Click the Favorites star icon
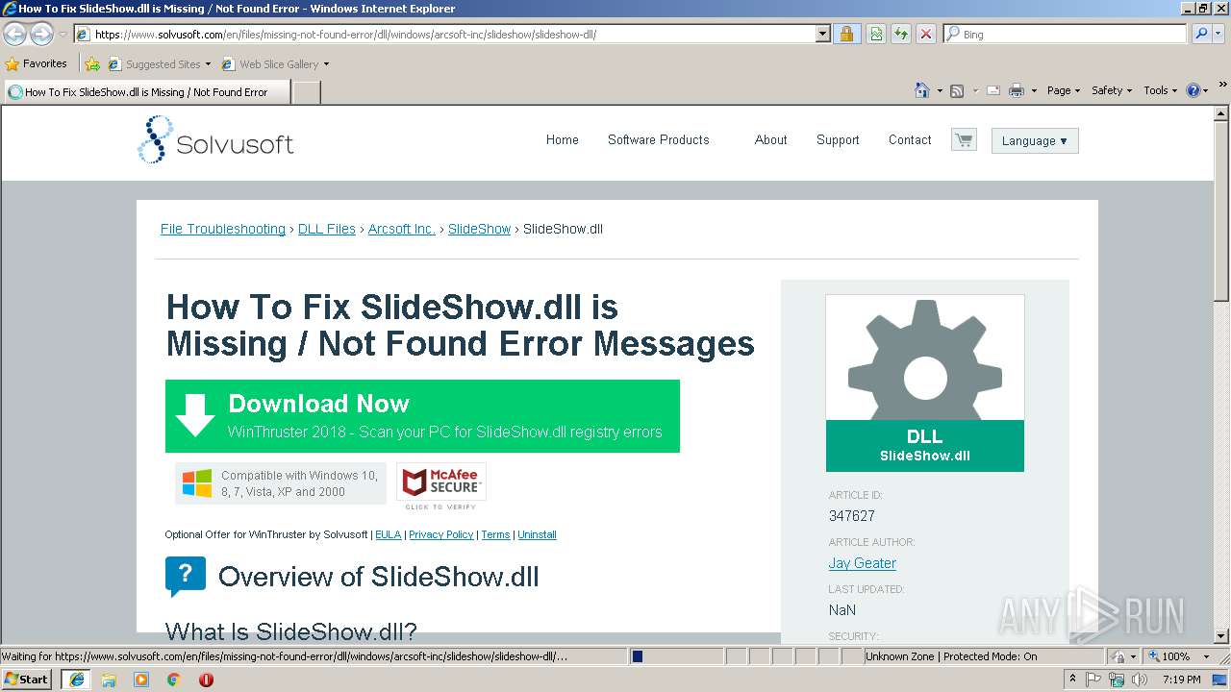 tap(12, 64)
